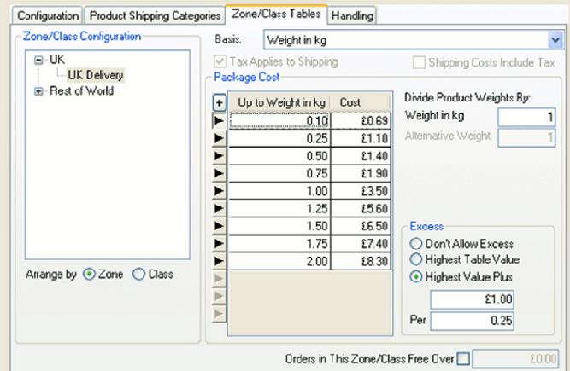Select UK Delivery in the tree
This screenshot has width=570, height=371.
96,75
